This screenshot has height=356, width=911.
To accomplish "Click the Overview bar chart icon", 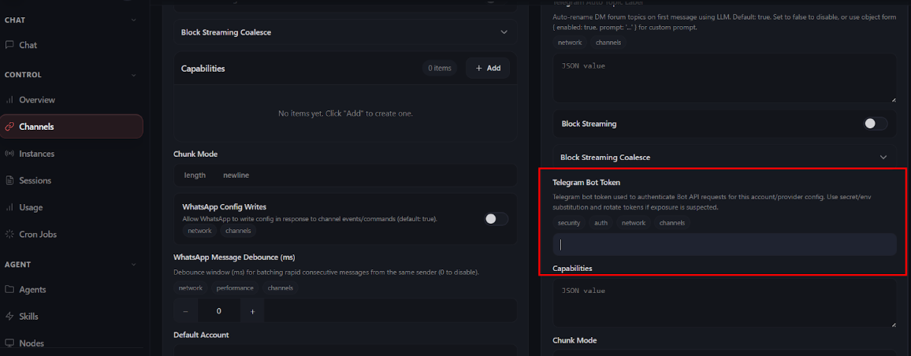I will tap(9, 100).
